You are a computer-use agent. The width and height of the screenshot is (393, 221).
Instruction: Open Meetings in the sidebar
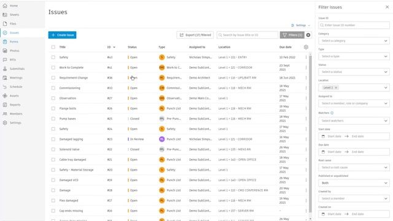click(x=16, y=78)
